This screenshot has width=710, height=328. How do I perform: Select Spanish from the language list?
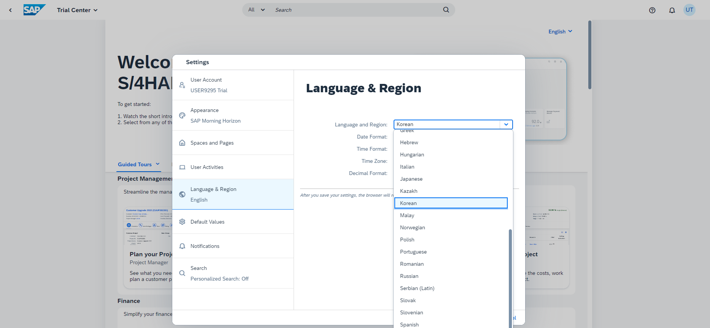pos(451,324)
